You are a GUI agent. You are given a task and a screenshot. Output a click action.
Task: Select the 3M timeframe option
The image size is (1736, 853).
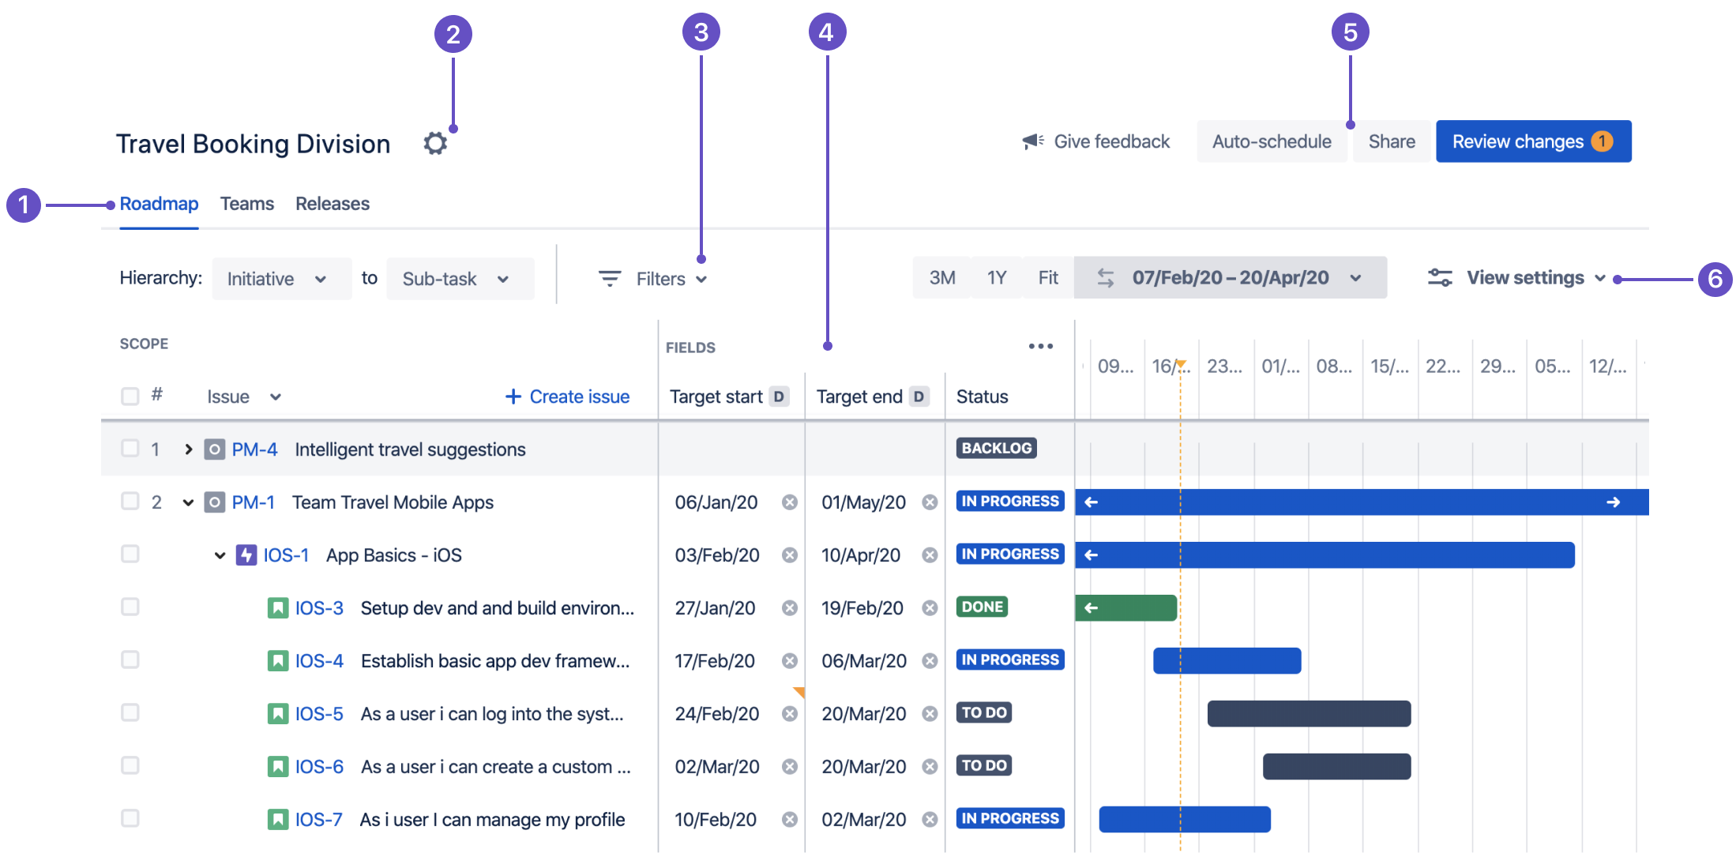(942, 278)
